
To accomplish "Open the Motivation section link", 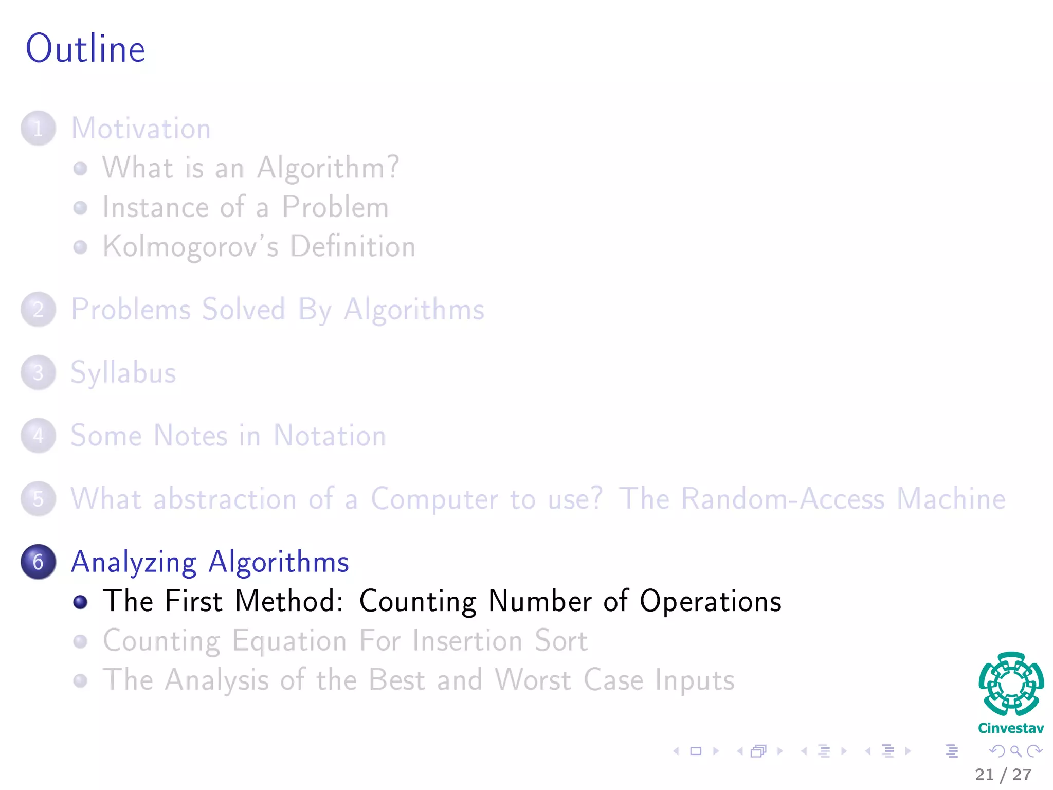I will click(x=141, y=128).
